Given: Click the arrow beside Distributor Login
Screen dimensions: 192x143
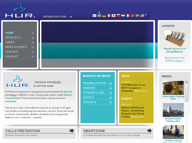Looking at the screenshot, I should [71, 17].
